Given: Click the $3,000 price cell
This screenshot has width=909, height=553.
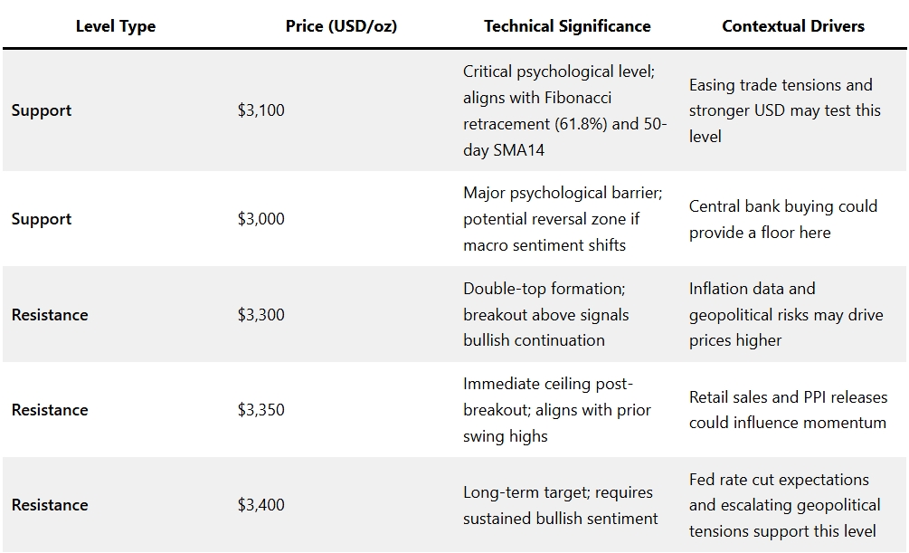Looking at the screenshot, I should pos(260,219).
